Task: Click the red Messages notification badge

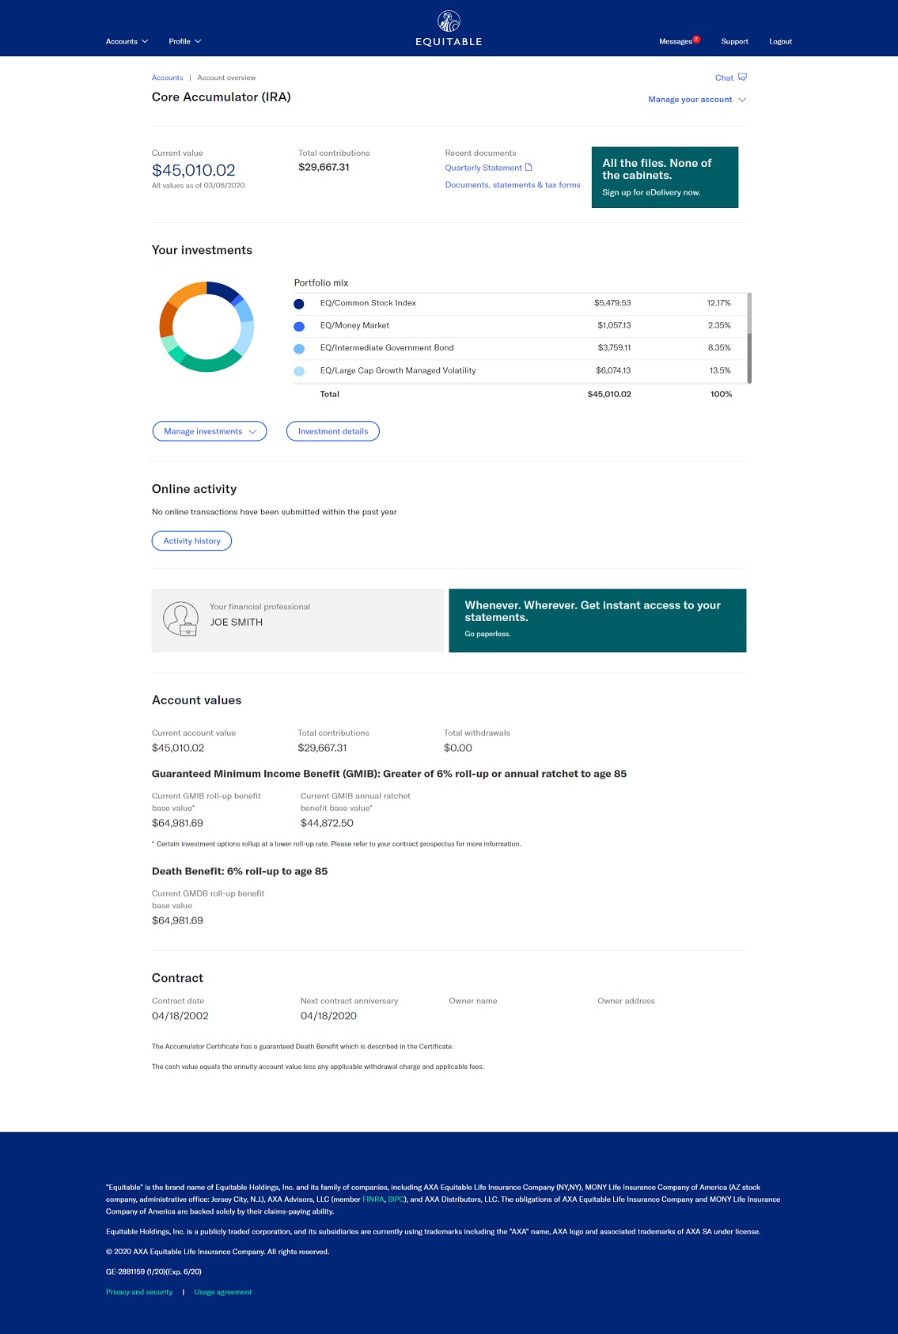Action: tap(696, 39)
